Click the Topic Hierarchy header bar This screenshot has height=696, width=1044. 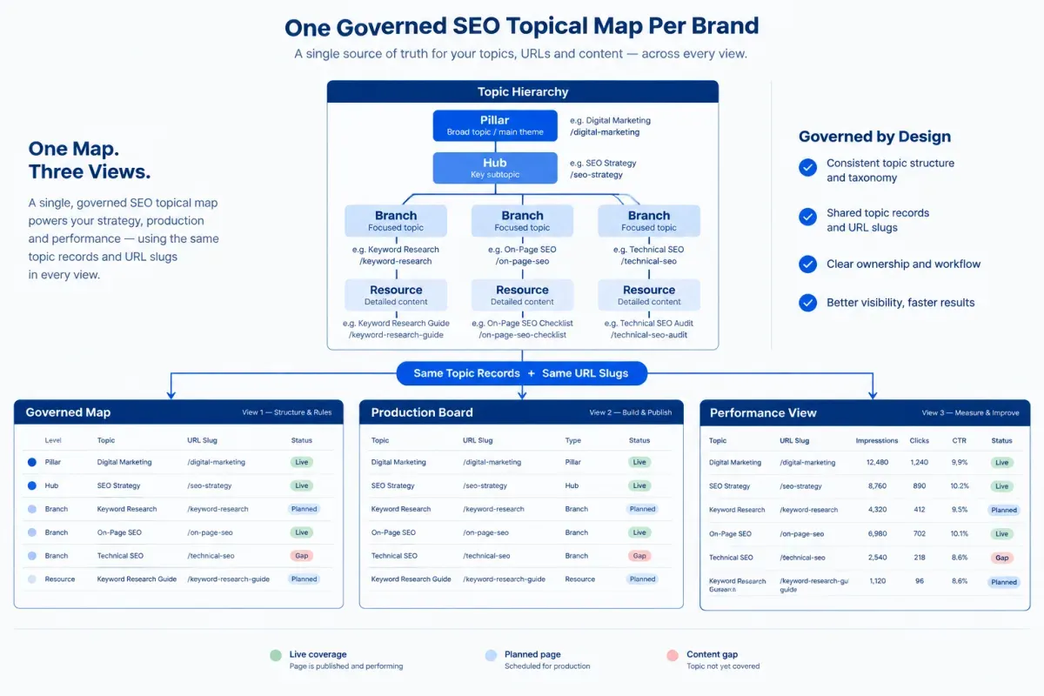click(x=523, y=91)
